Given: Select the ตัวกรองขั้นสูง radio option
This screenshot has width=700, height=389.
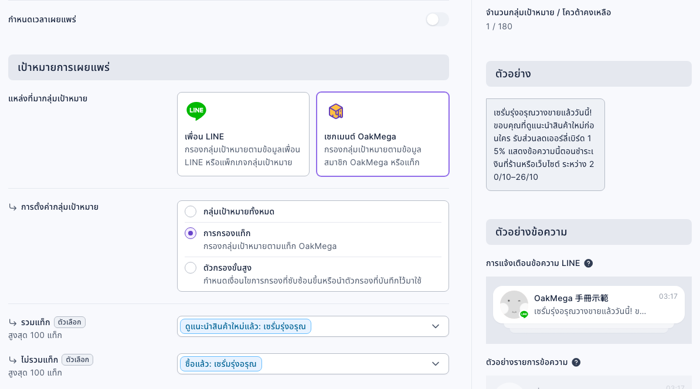Looking at the screenshot, I should (191, 268).
